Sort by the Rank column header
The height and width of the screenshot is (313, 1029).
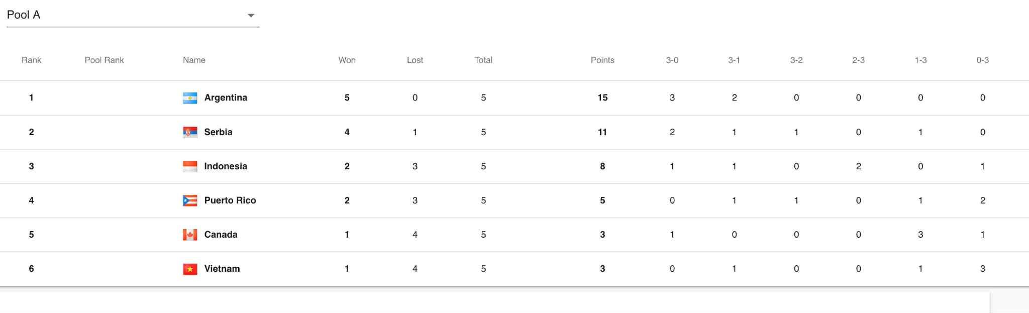point(31,60)
